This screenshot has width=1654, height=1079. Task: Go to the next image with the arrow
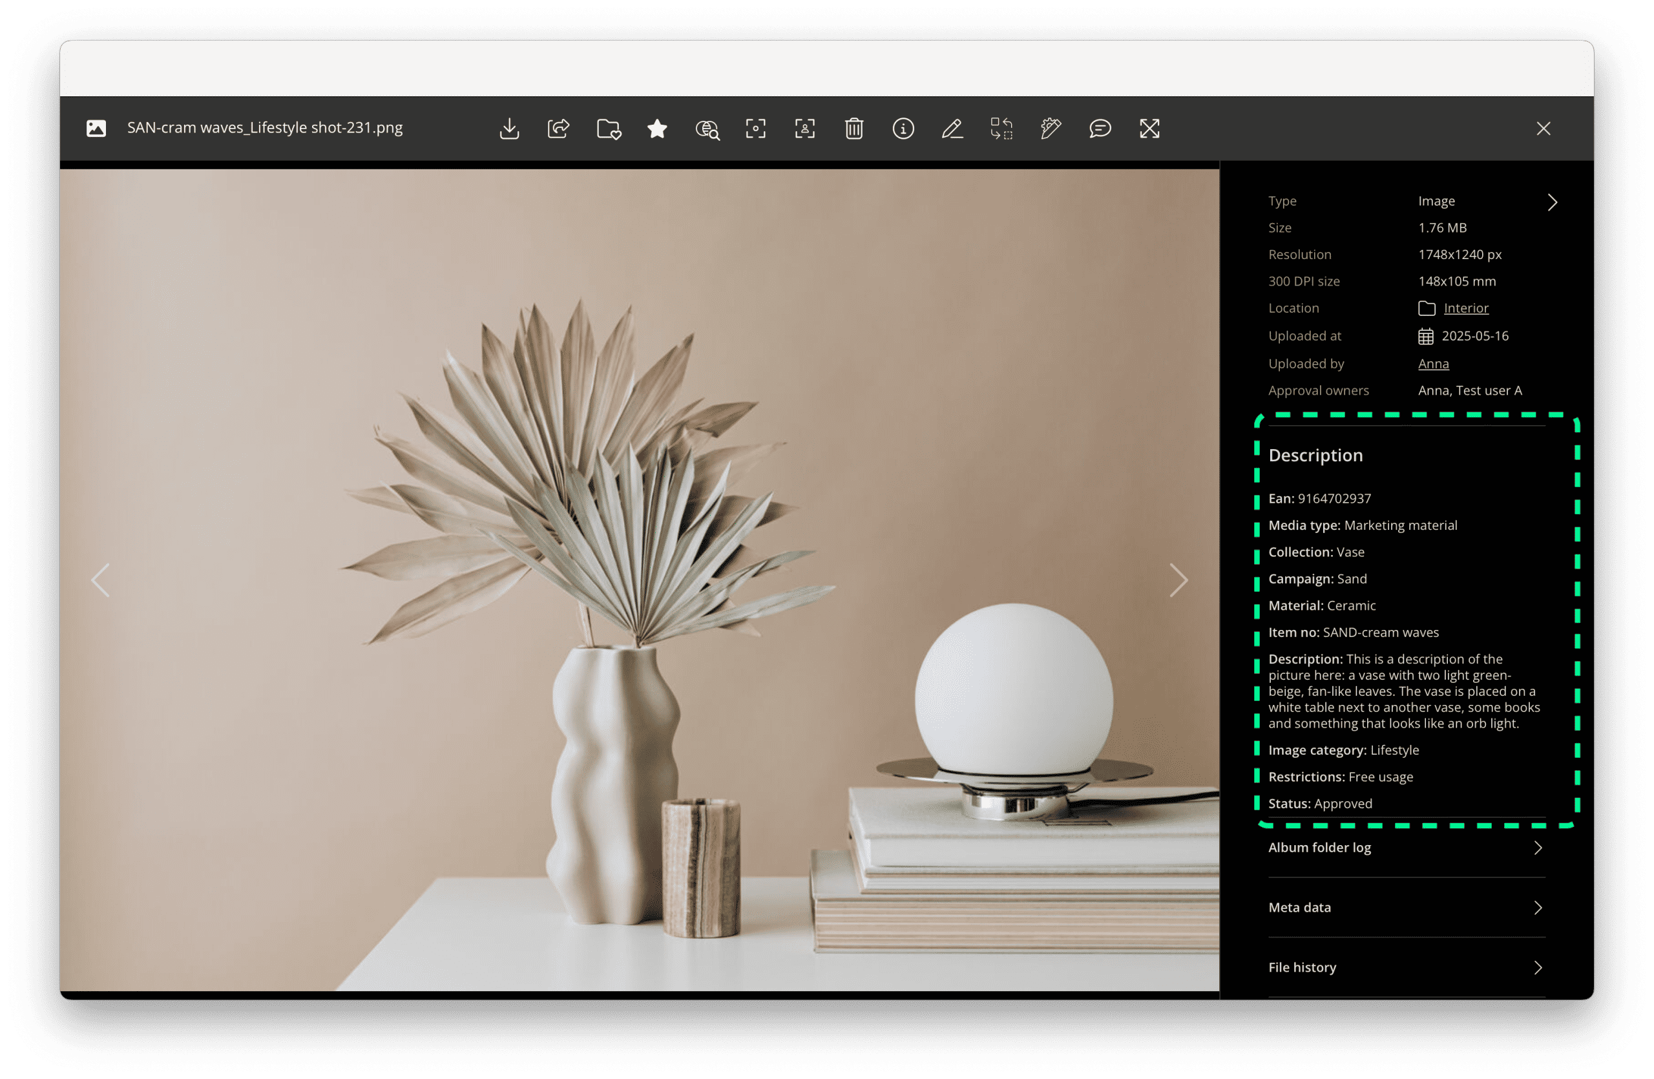[x=1178, y=581]
